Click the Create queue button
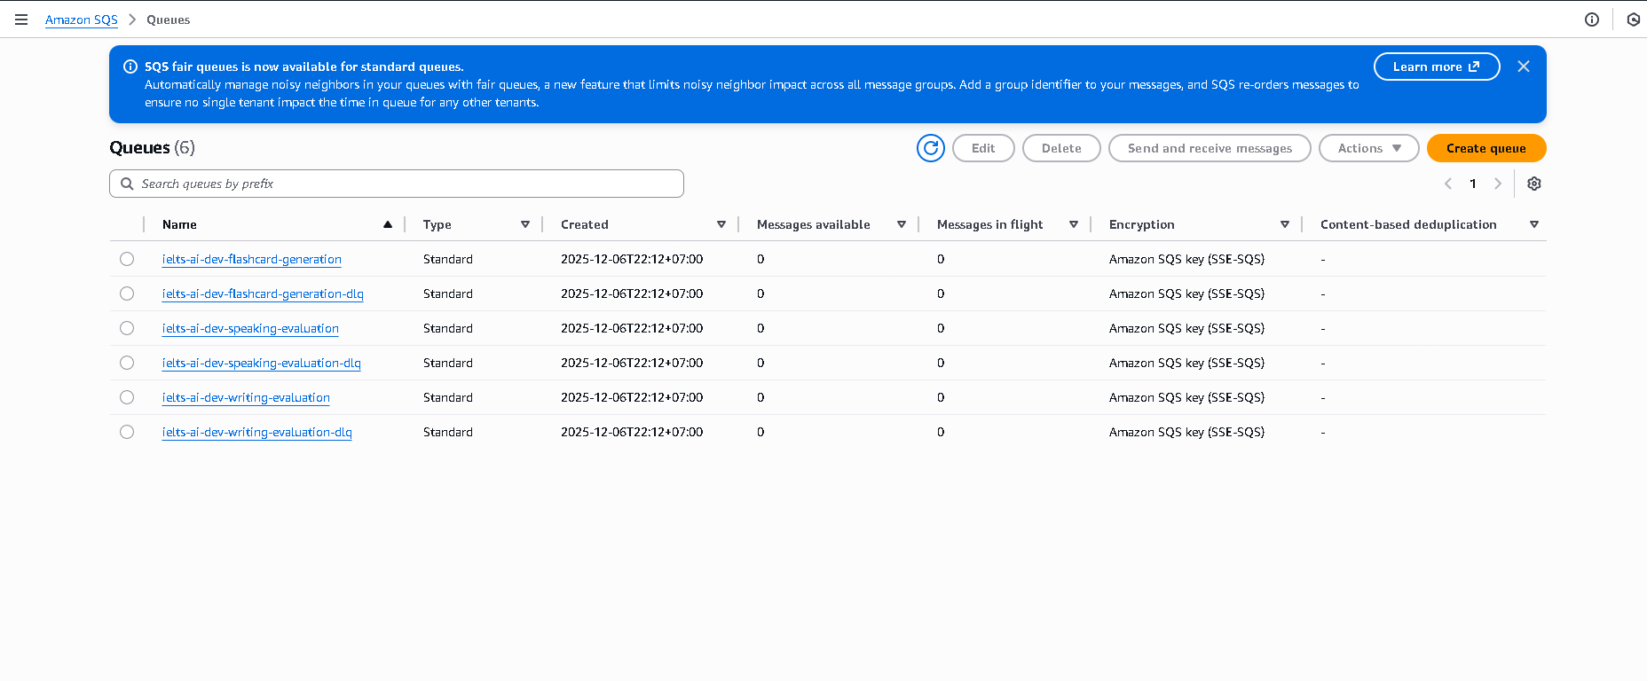The height and width of the screenshot is (681, 1647). (1485, 148)
